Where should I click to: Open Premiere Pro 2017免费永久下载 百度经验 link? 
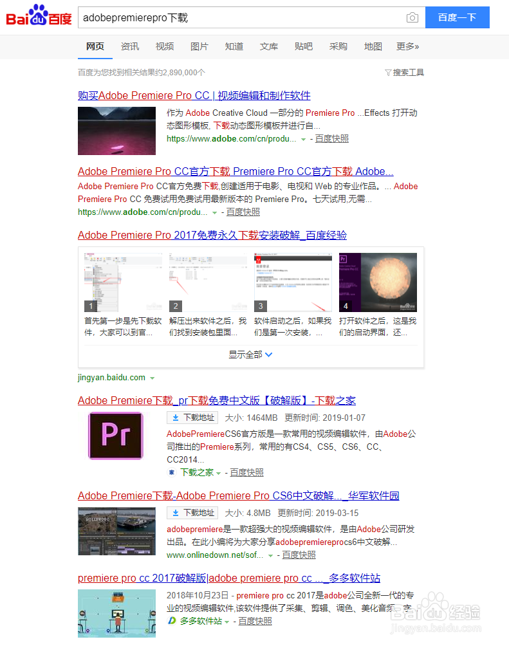coord(212,235)
